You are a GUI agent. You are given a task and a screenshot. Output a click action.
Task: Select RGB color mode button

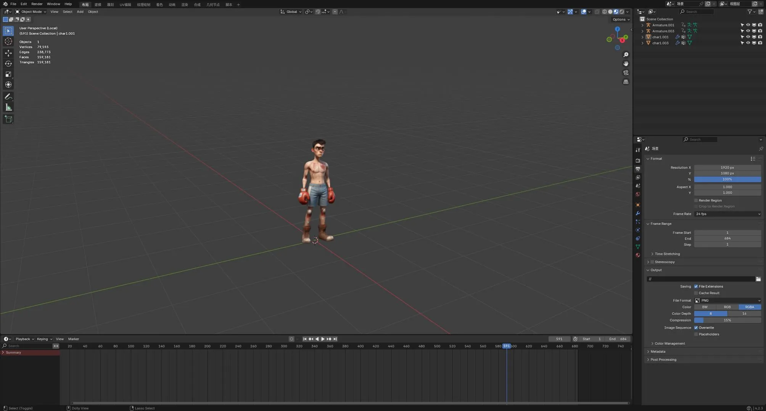tap(727, 307)
